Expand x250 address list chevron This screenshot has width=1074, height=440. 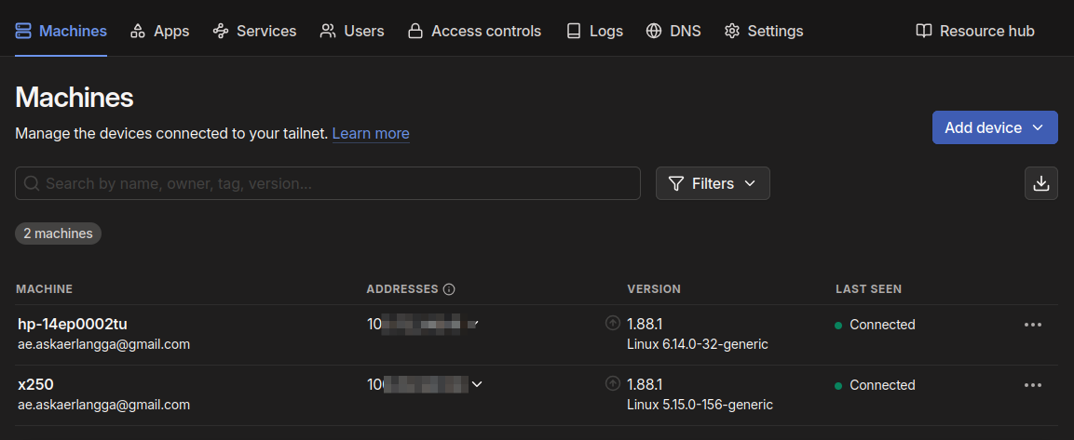[477, 384]
